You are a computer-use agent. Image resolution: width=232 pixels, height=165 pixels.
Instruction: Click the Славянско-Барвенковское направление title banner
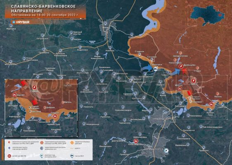click(45, 11)
